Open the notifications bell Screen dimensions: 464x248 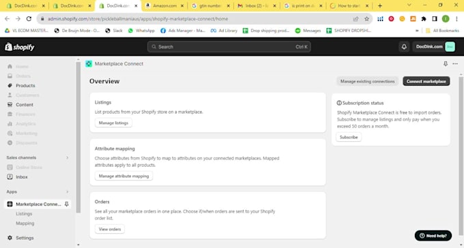click(x=404, y=47)
